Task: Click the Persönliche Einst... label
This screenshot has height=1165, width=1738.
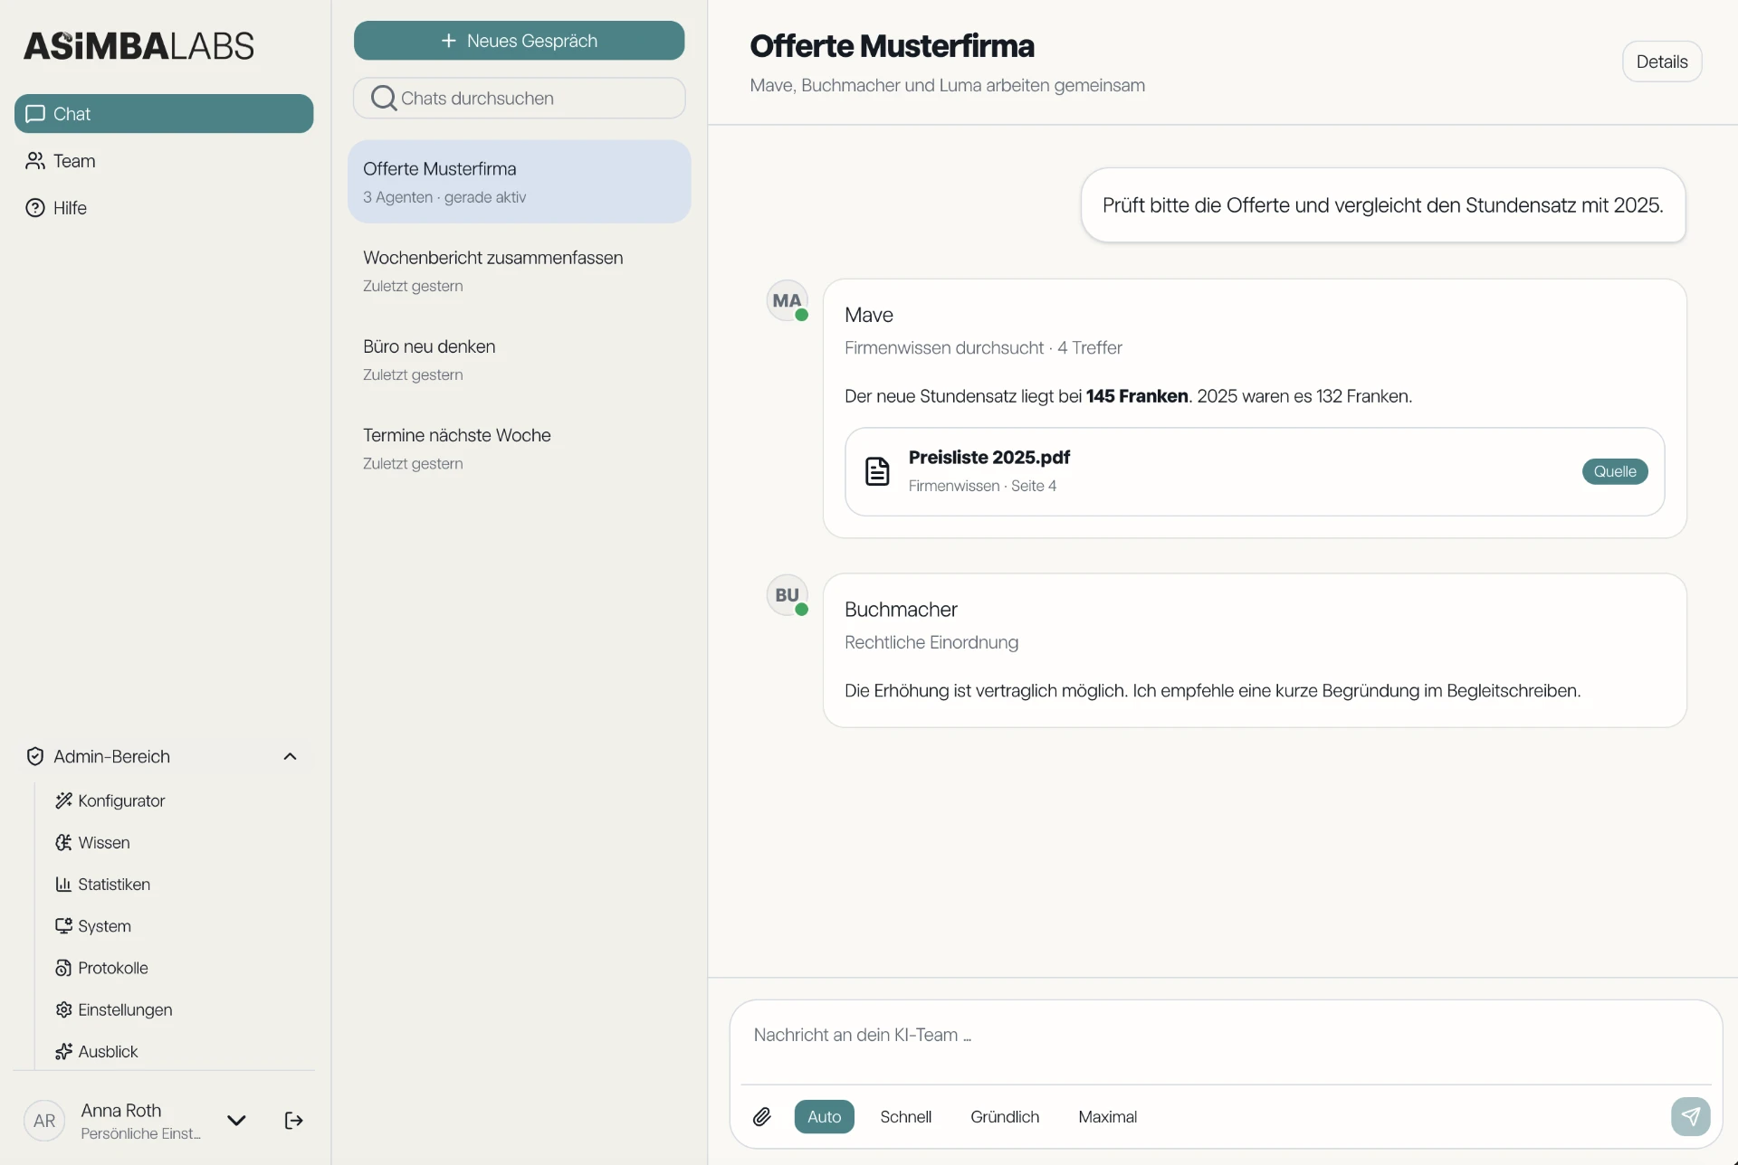Action: point(140,1134)
